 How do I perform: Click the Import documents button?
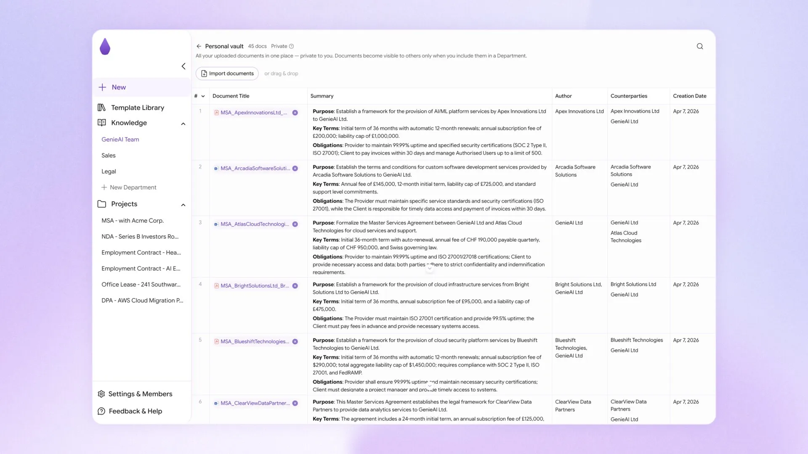227,74
